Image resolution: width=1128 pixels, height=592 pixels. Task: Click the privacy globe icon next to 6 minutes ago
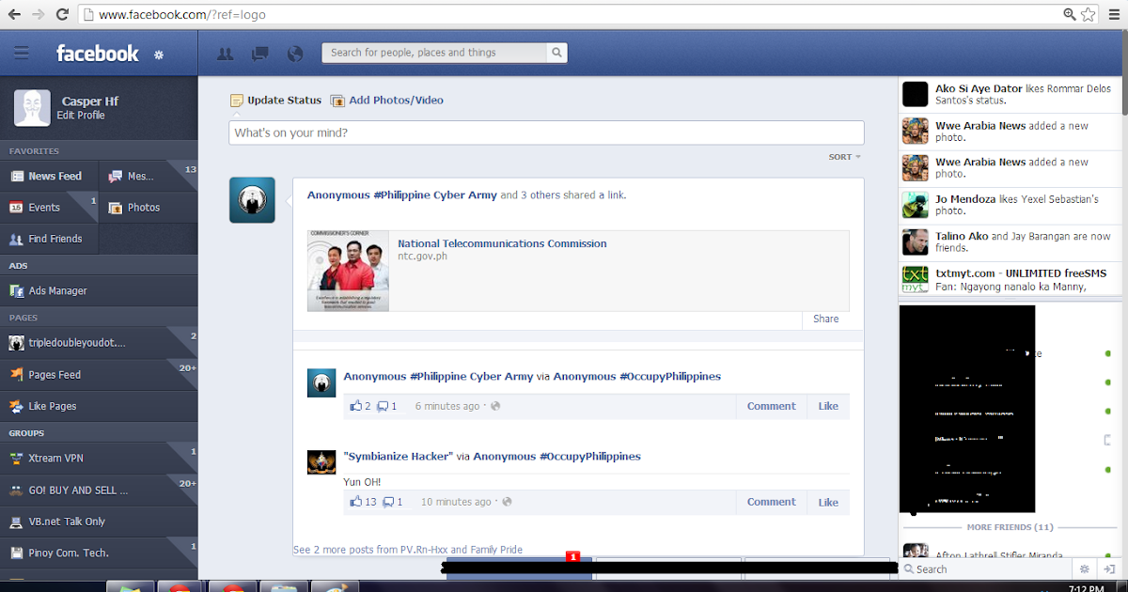click(495, 407)
